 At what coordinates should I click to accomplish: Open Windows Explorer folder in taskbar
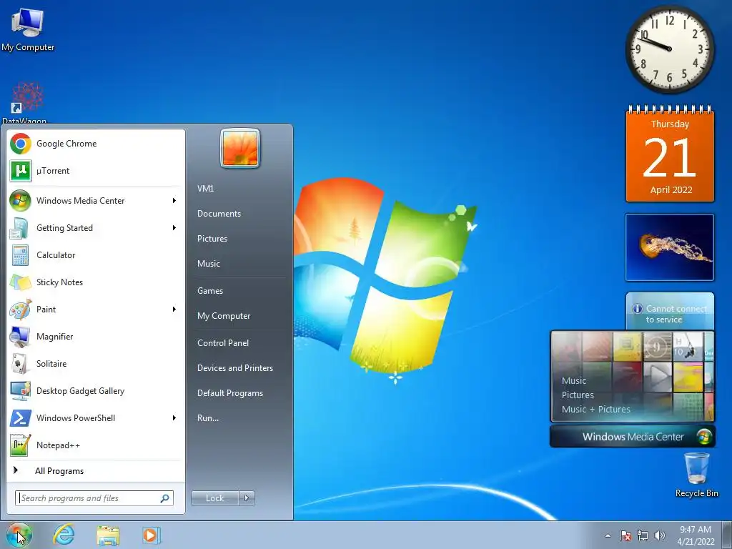coord(108,535)
